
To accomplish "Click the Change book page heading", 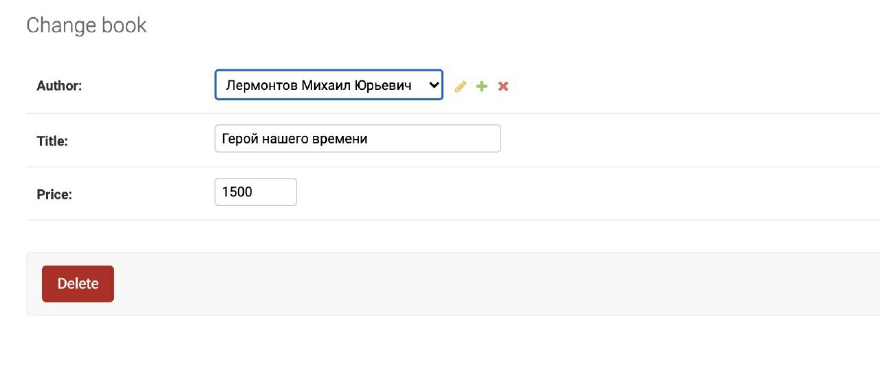I will [87, 25].
